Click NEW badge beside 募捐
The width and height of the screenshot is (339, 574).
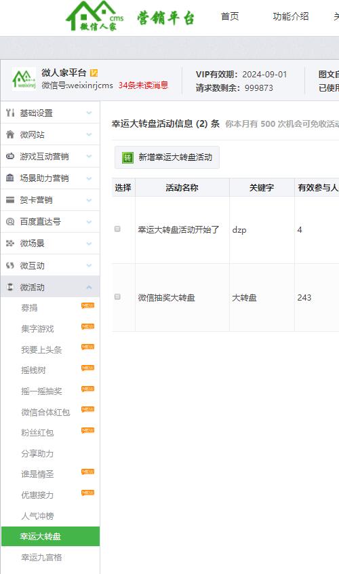coord(87,306)
